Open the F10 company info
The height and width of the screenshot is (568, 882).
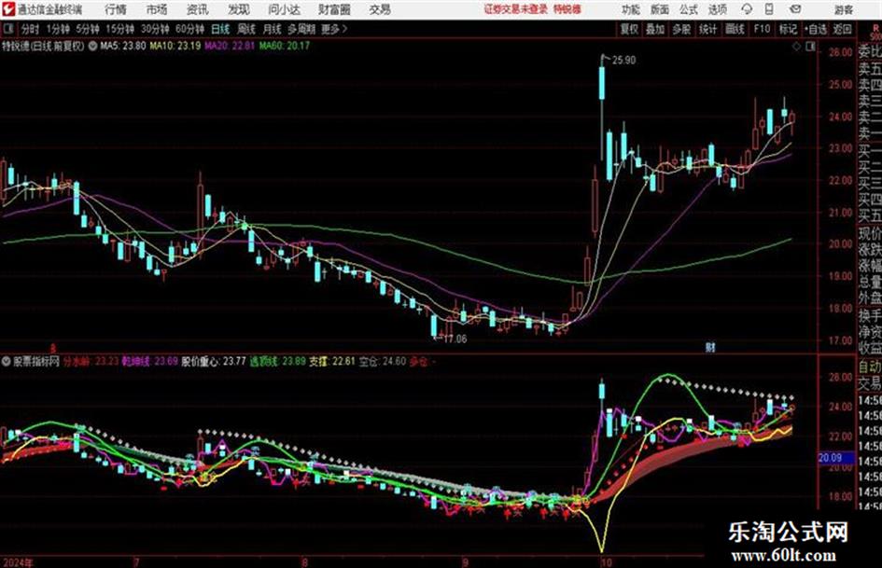point(762,29)
